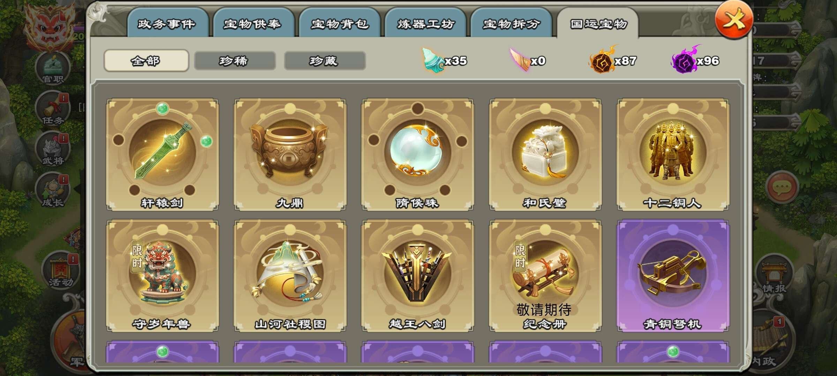
Task: Open the 隋侯珠 pearl treasure
Action: point(417,155)
